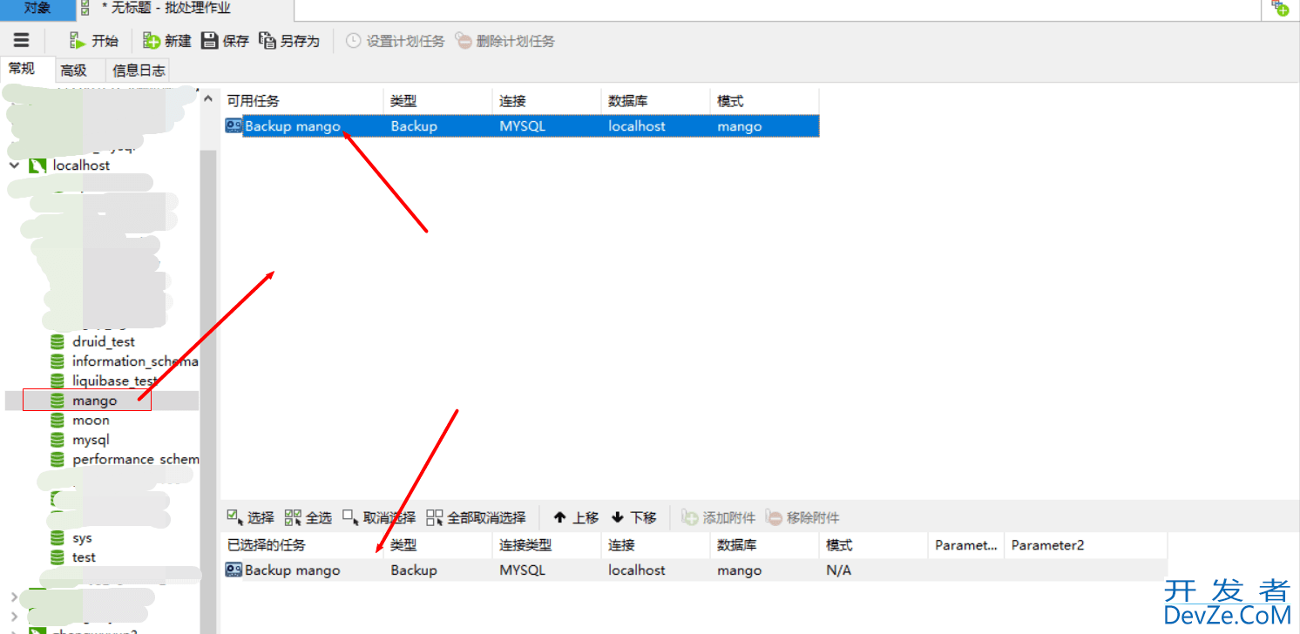Click the 选择 button
Screen dimensions: 1300x634
click(250, 517)
